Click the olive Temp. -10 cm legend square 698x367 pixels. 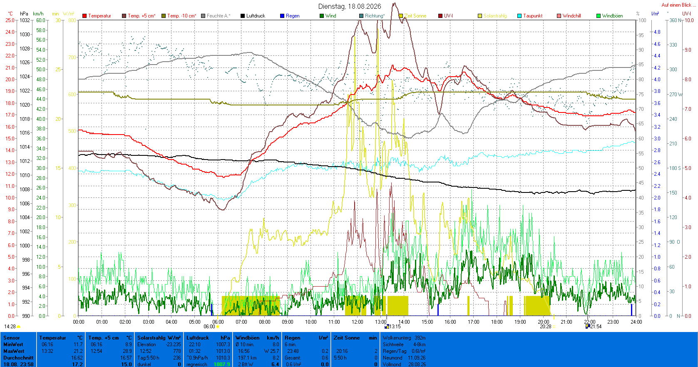[x=164, y=16]
